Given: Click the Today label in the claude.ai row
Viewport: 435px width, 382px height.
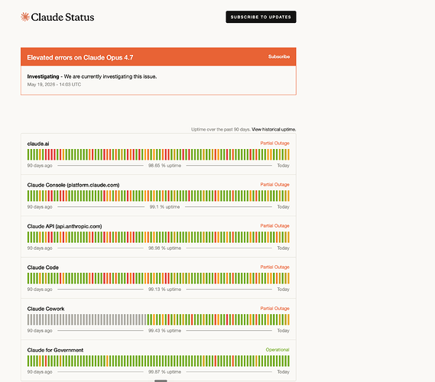Looking at the screenshot, I should (284, 166).
